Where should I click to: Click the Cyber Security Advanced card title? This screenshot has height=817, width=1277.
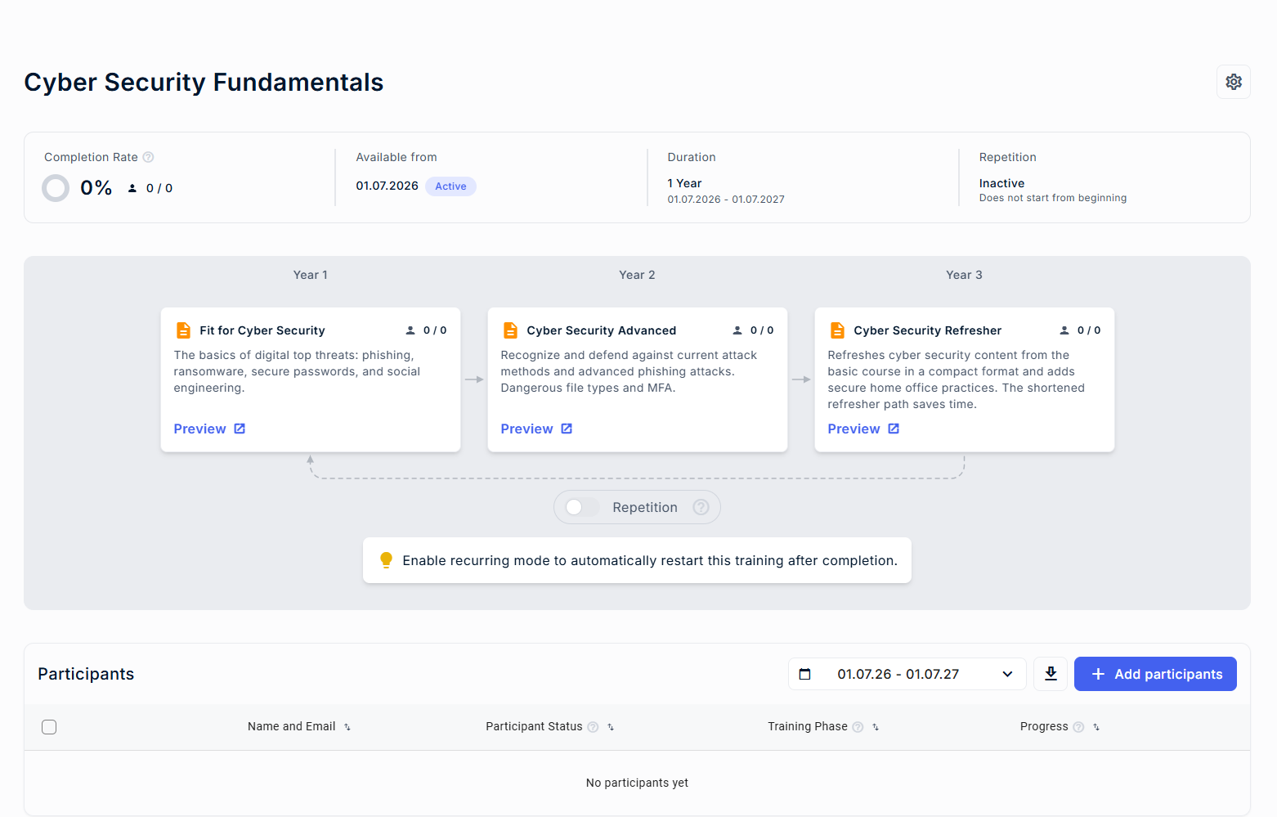(x=602, y=330)
